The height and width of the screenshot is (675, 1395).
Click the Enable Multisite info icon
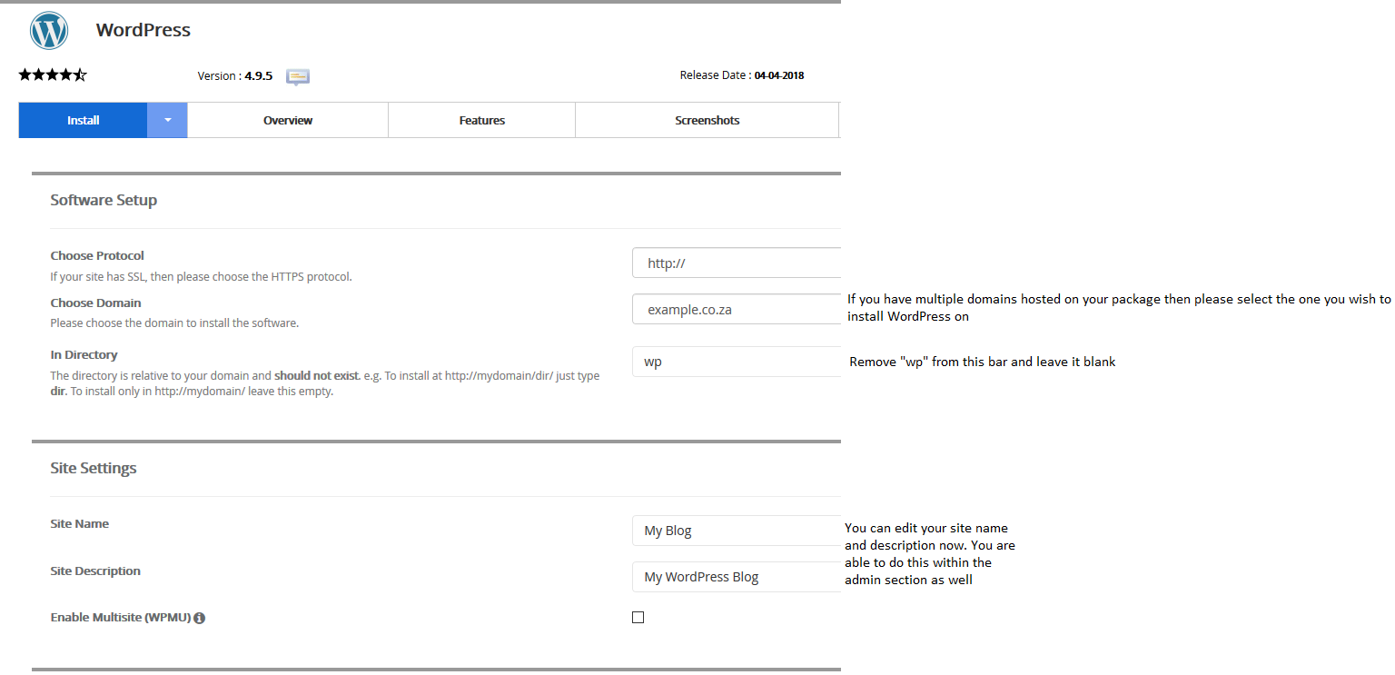[x=199, y=618]
